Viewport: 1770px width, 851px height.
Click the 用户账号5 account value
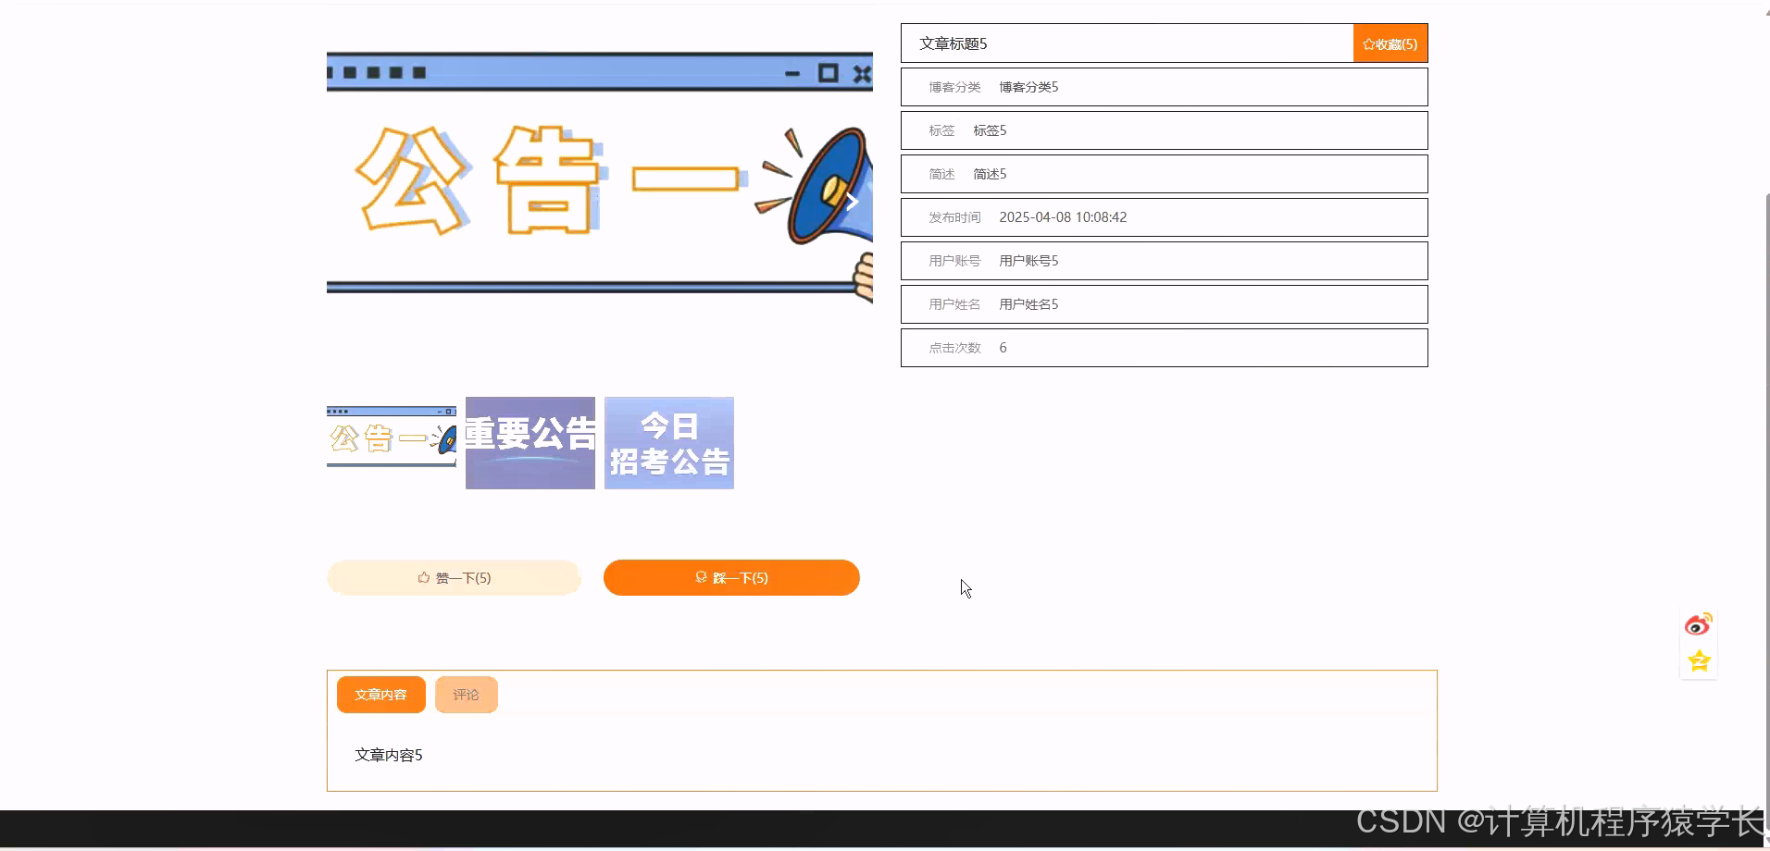(1028, 261)
